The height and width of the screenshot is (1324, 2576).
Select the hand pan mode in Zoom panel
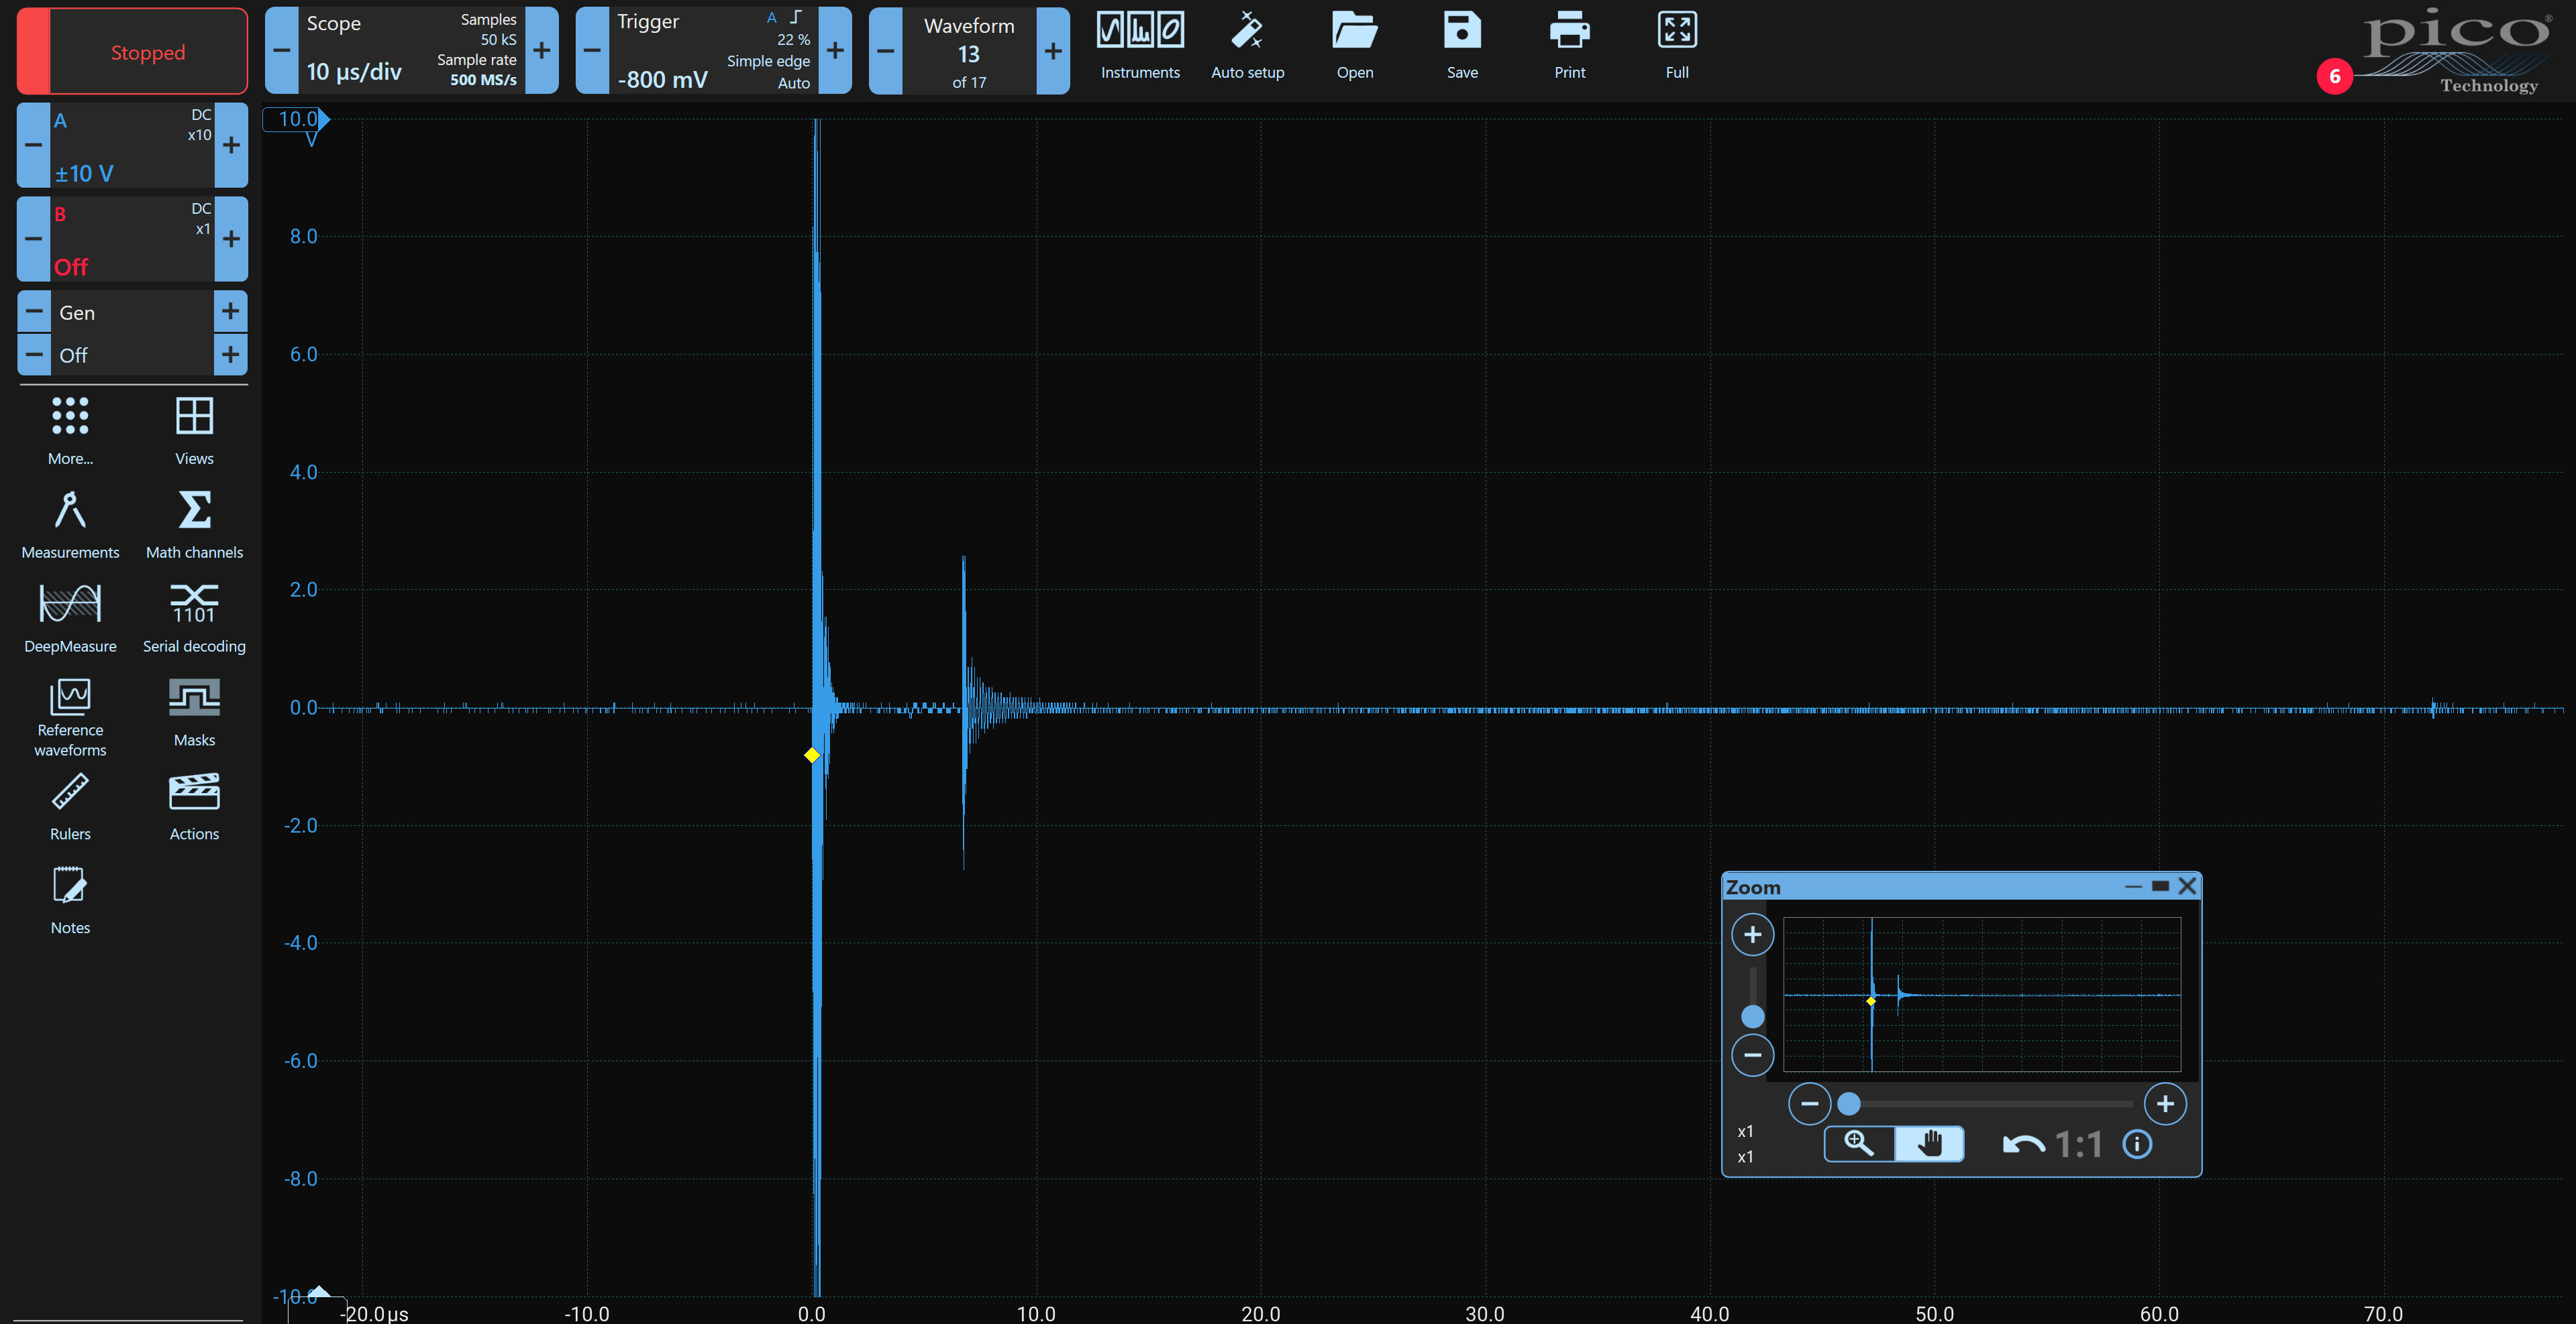(x=1929, y=1143)
